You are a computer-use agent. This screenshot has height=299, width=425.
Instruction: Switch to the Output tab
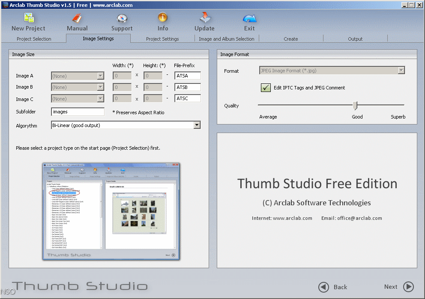click(x=355, y=39)
